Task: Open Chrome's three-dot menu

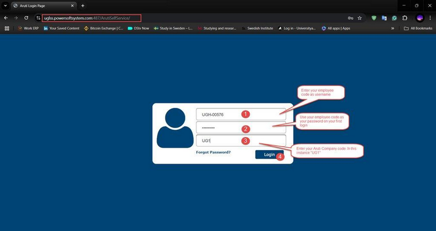Action: pyautogui.click(x=430, y=18)
